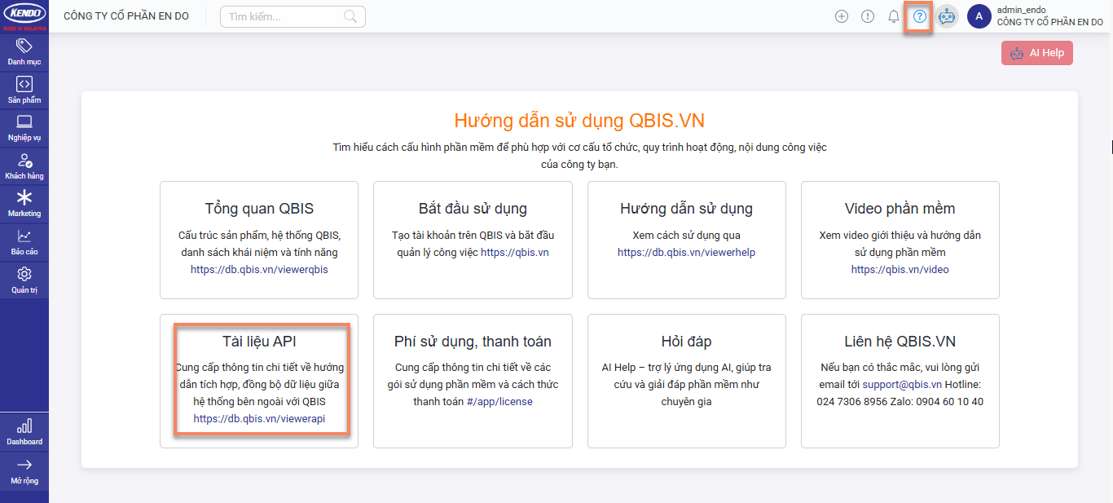This screenshot has height=503, width=1113.
Task: Open the Hỏi đáp card
Action: pos(687,381)
